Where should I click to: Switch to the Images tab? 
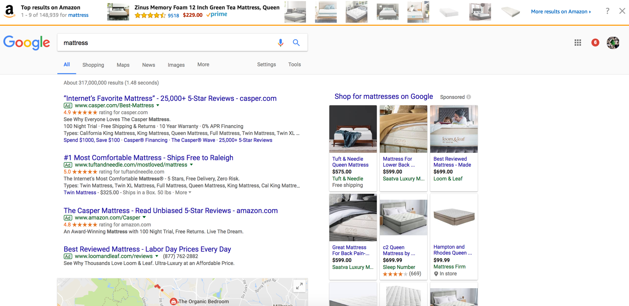(176, 65)
